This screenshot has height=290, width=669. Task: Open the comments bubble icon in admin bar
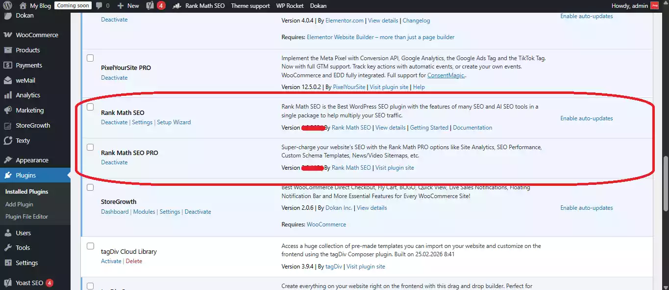[x=99, y=6]
